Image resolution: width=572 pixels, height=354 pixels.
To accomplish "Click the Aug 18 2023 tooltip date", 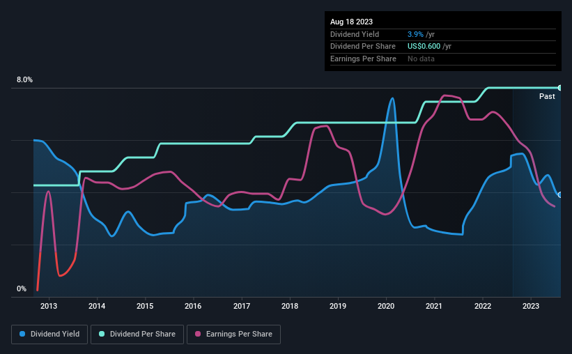I will [x=350, y=22].
